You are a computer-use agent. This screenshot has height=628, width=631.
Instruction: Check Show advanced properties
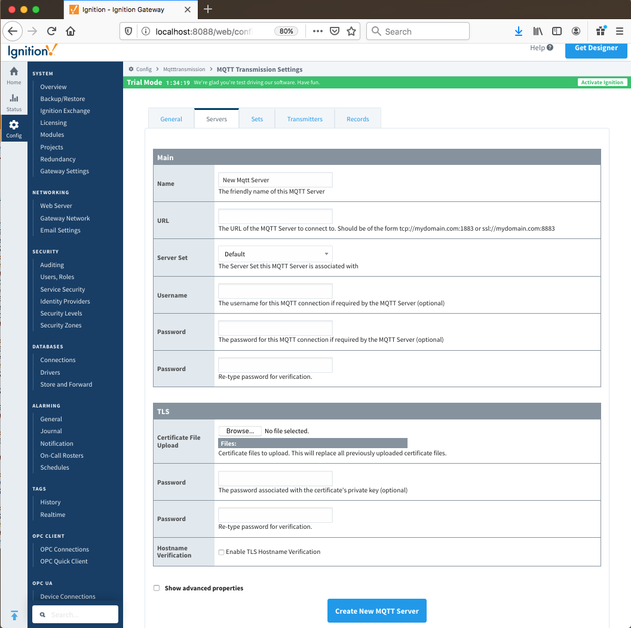157,588
